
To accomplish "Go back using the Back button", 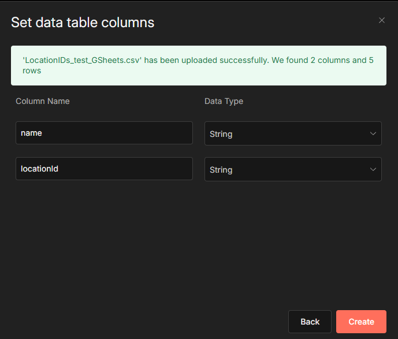I will point(310,322).
